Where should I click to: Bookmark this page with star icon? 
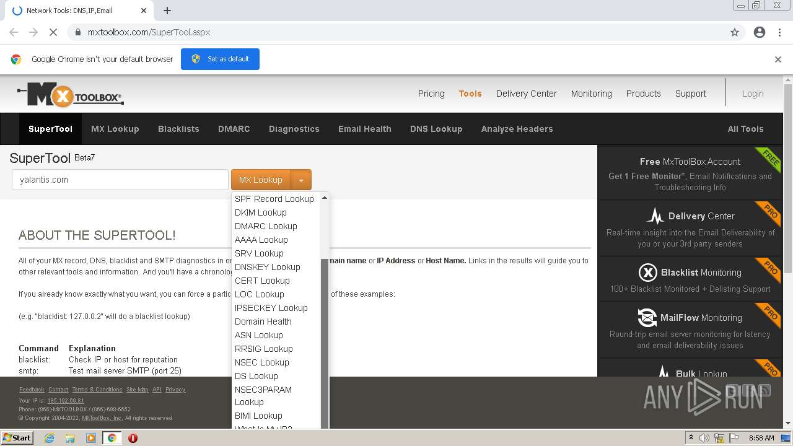[735, 32]
